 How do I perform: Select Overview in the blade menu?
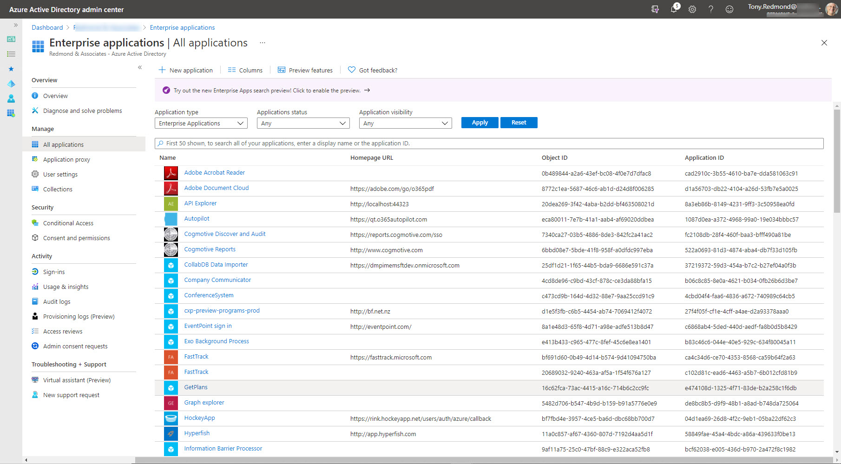pyautogui.click(x=55, y=96)
